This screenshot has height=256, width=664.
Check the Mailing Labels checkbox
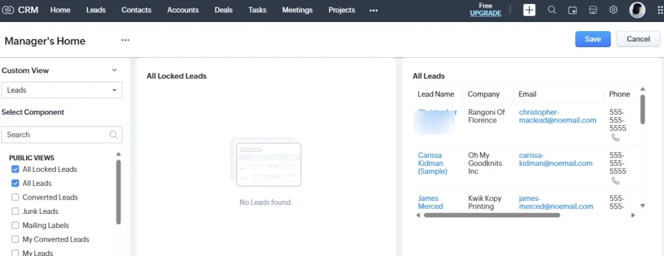tap(16, 225)
